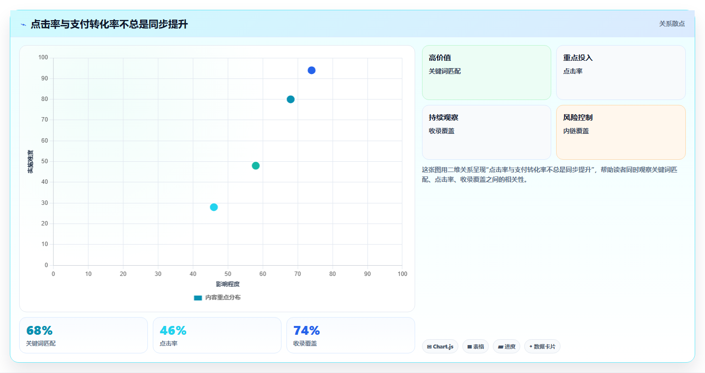Click the 46% 点击率 stat card
The image size is (705, 373).
pyautogui.click(x=217, y=335)
